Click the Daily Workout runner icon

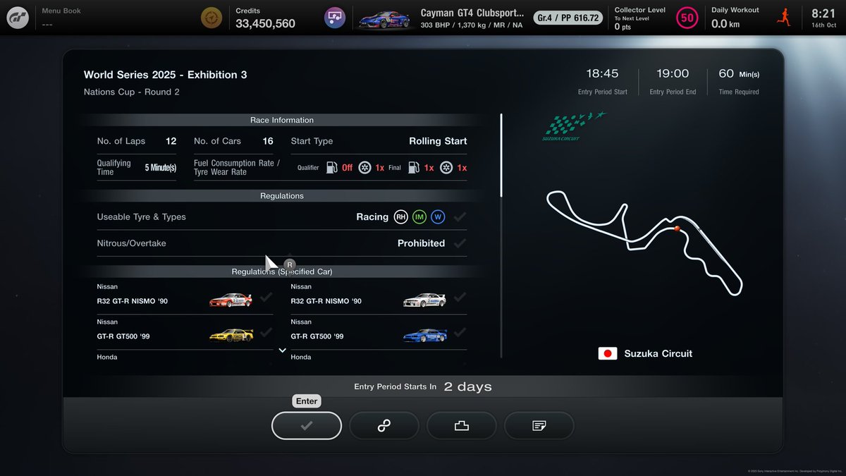click(x=783, y=16)
